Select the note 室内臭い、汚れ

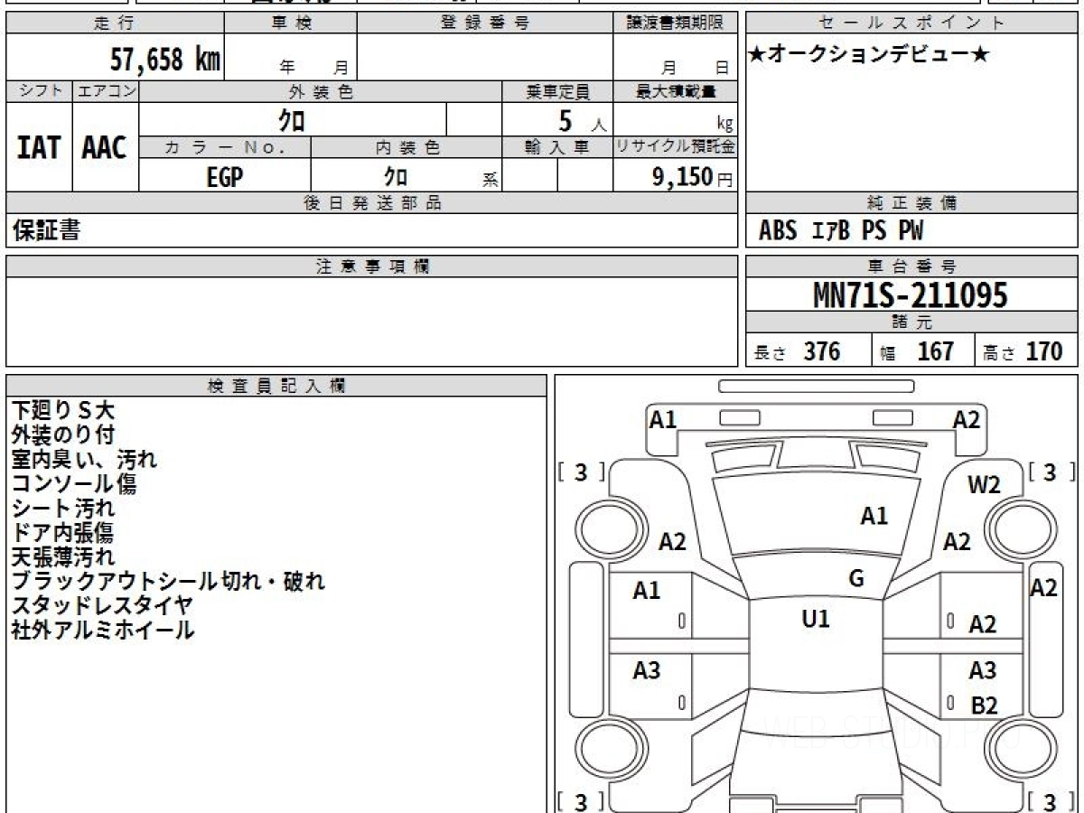click(84, 460)
